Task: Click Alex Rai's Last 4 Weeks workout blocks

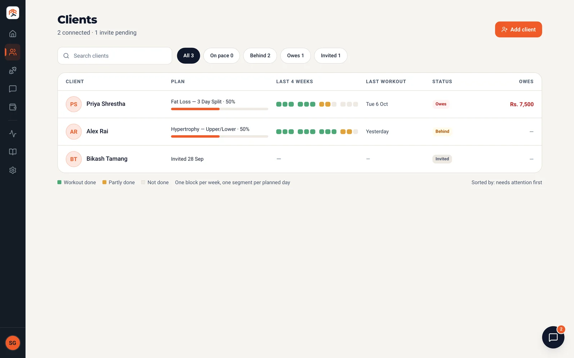Action: (317, 132)
